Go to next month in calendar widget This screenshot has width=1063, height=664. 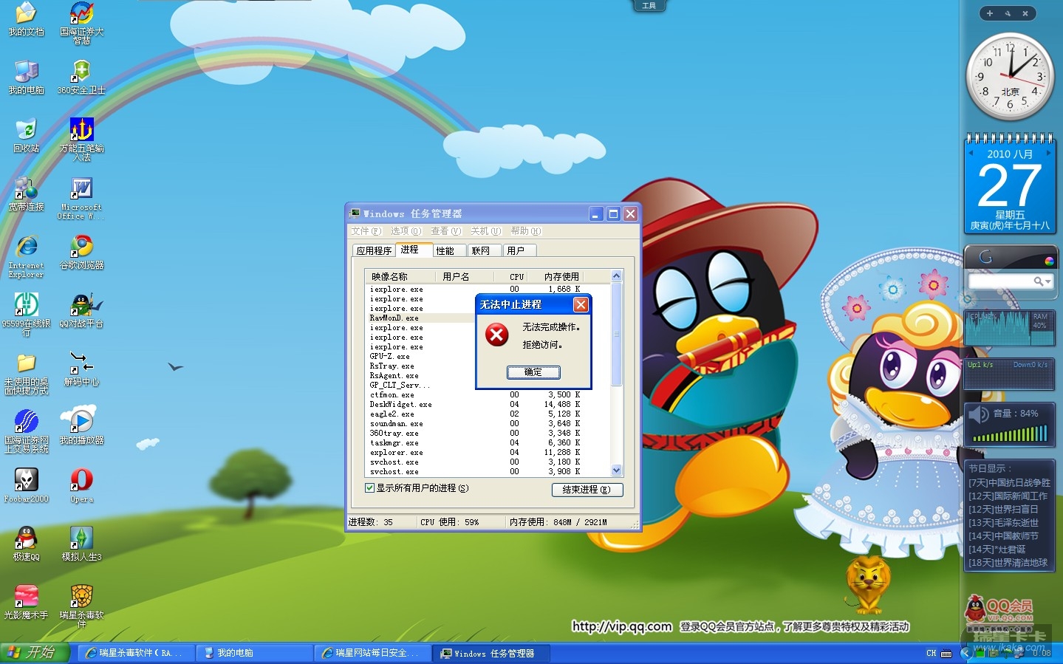pyautogui.click(x=1049, y=154)
